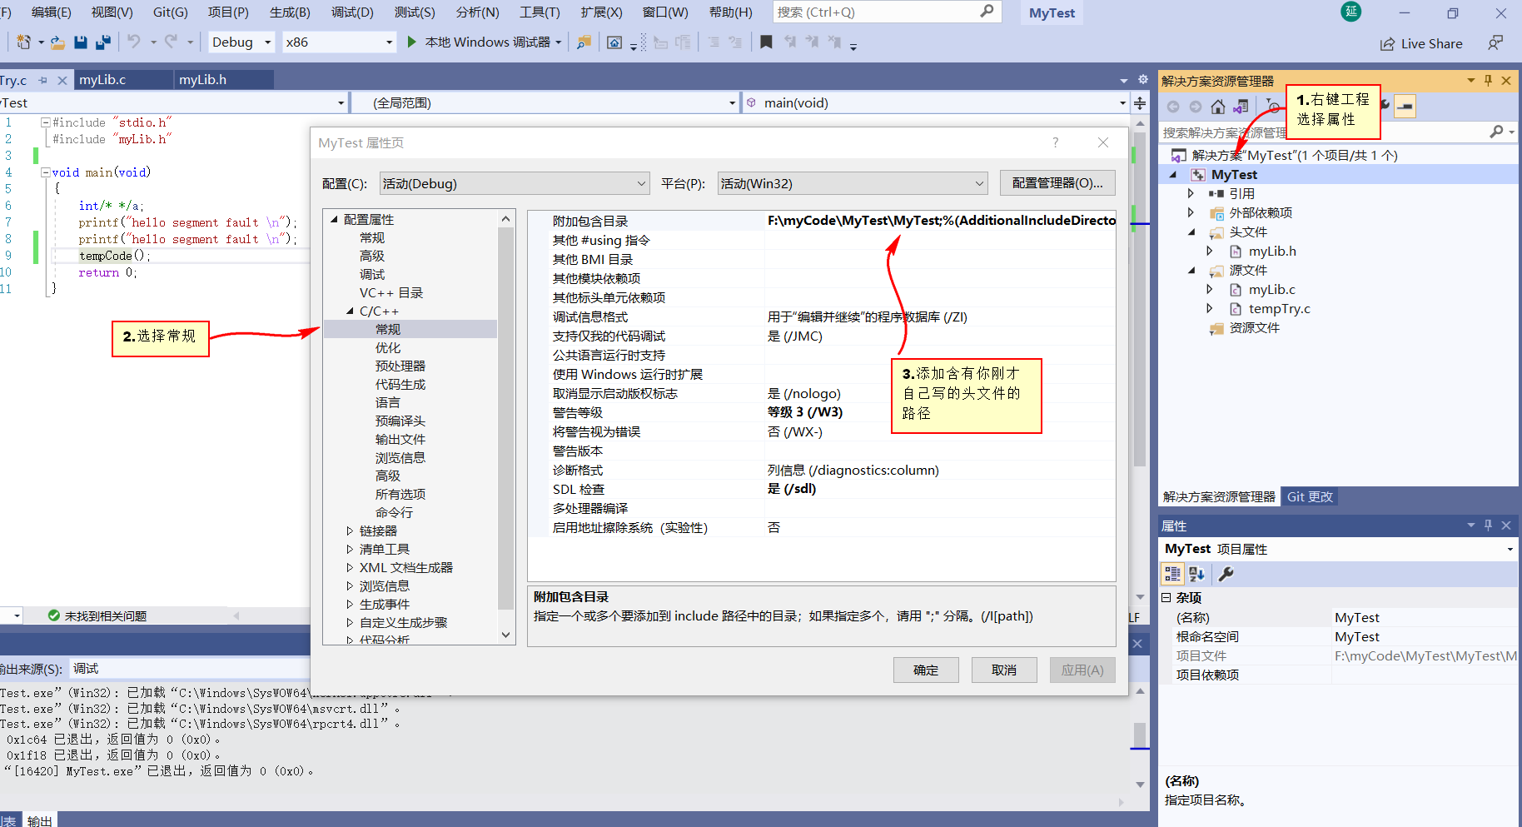
Task: Click the 确定 button
Action: click(x=926, y=670)
